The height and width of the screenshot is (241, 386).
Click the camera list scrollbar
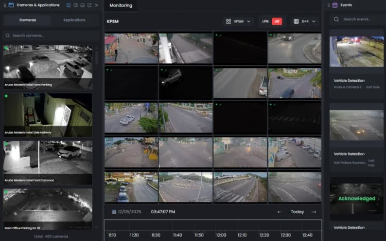(x=97, y=57)
